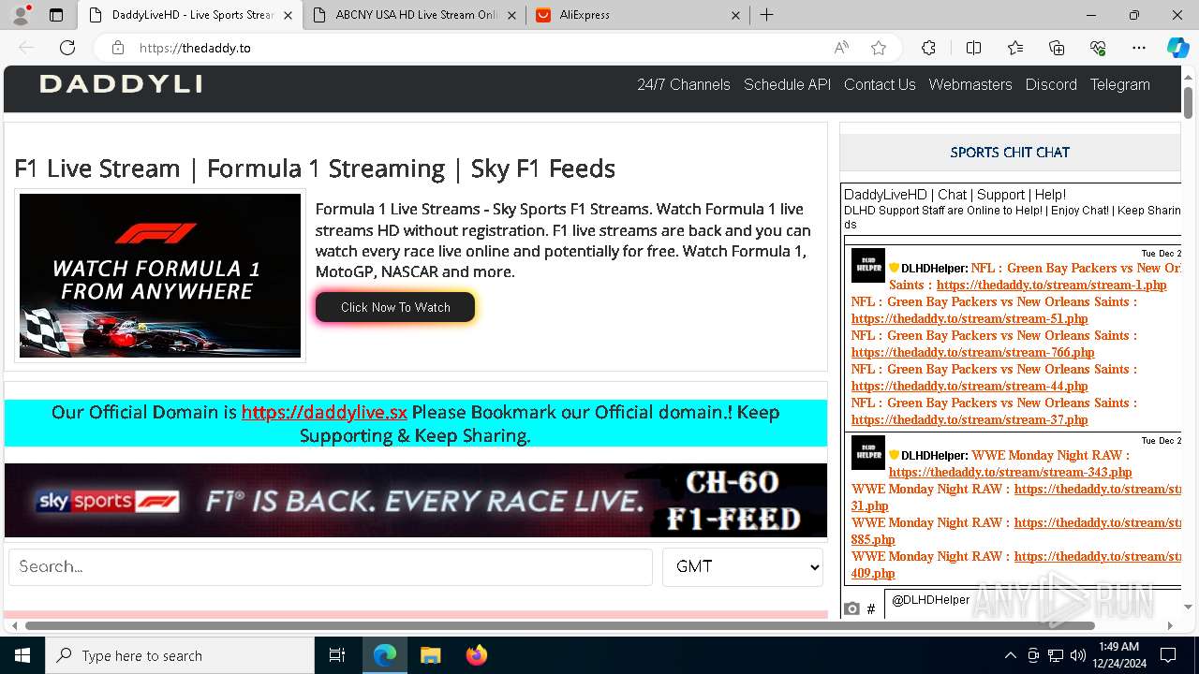Viewport: 1199px width, 674px height.
Task: Open the Browser essentials icon
Action: (1098, 48)
